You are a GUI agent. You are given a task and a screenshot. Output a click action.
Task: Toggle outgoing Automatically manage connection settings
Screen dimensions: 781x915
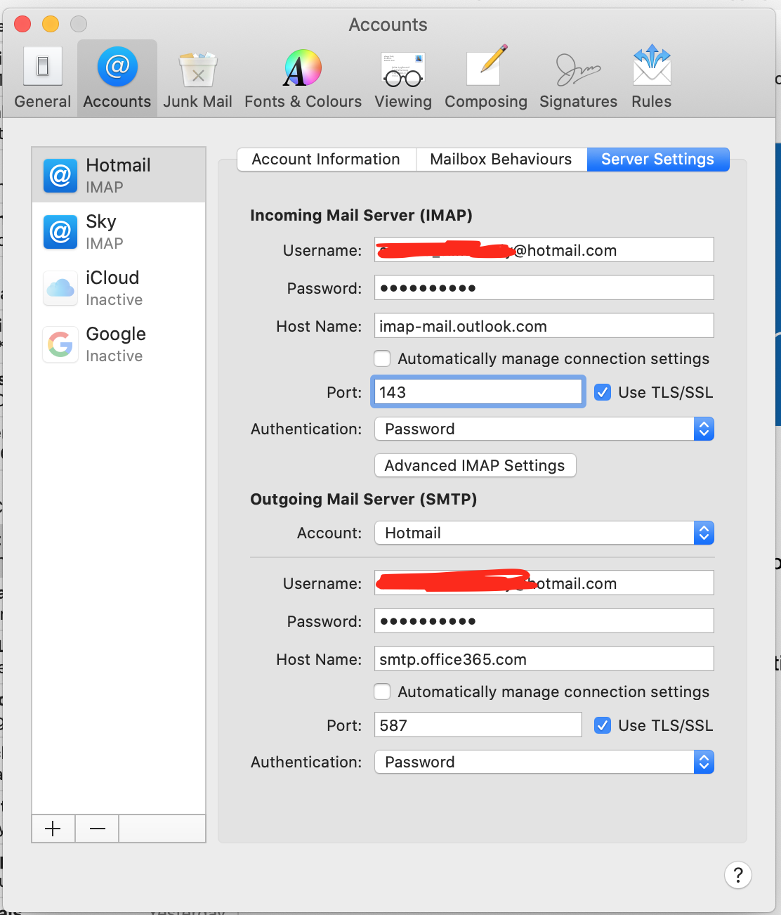[382, 692]
